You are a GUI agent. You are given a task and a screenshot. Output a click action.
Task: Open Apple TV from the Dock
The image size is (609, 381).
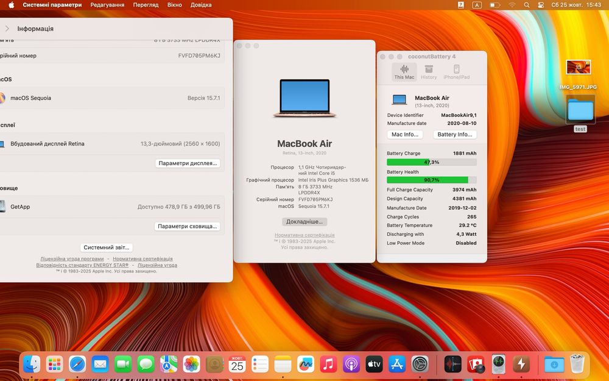pos(374,365)
